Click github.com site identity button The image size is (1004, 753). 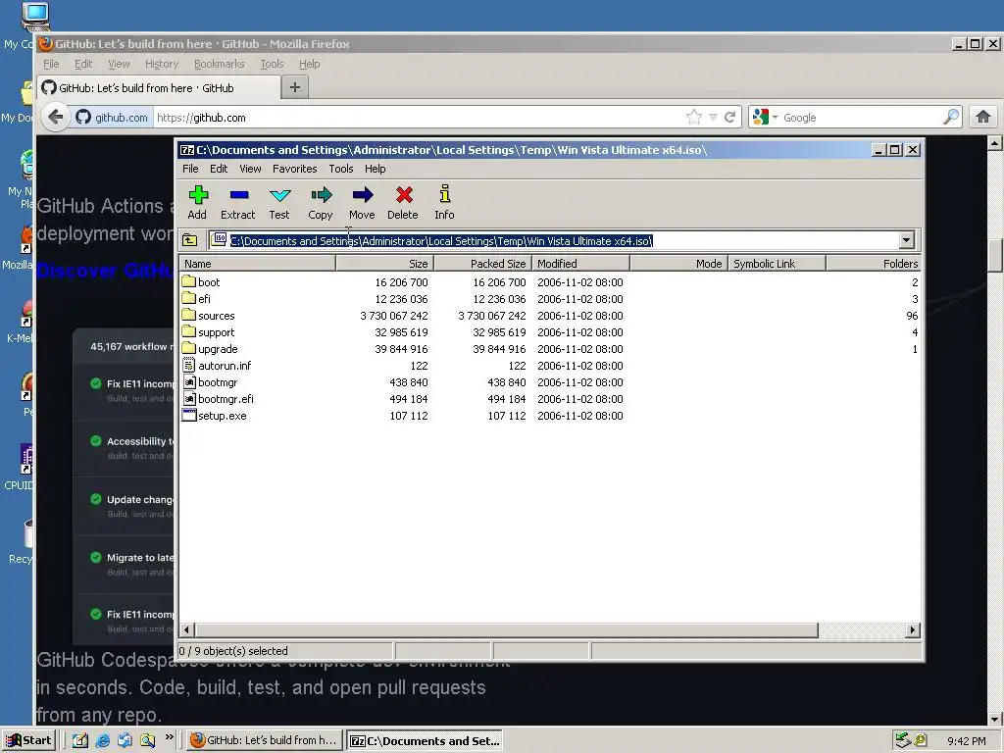coord(112,118)
